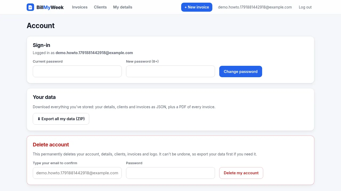Focus the Delete account Password field

click(170, 173)
